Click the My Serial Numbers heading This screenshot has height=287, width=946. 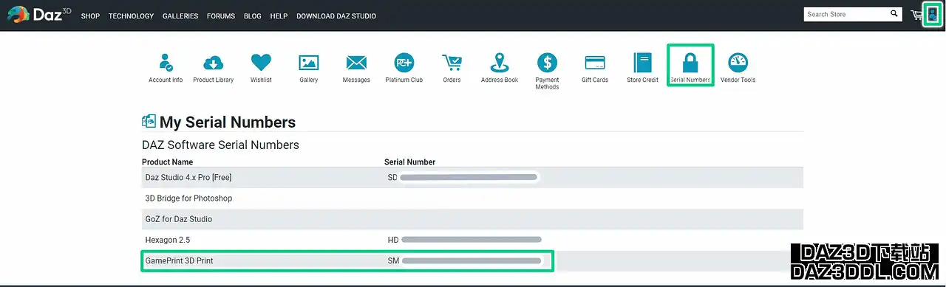click(228, 122)
